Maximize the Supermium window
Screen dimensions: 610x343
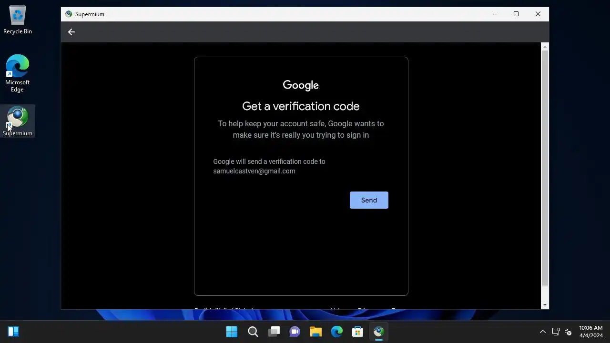(x=516, y=14)
